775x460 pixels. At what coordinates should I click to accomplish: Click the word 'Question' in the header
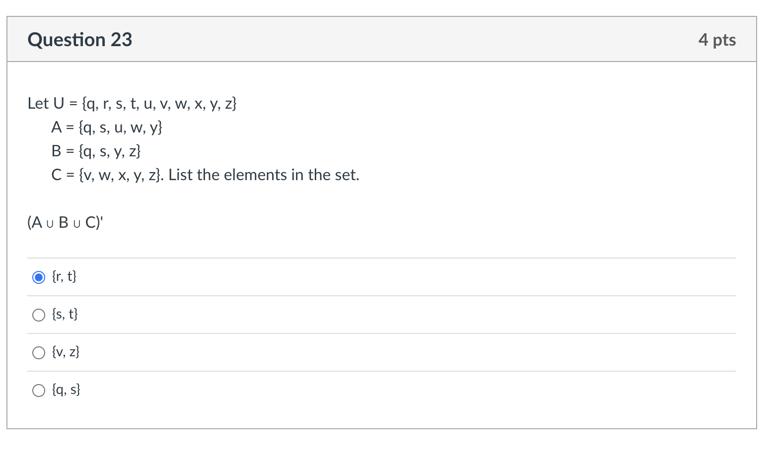(x=67, y=40)
